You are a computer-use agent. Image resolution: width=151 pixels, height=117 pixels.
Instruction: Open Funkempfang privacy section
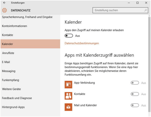30,80
